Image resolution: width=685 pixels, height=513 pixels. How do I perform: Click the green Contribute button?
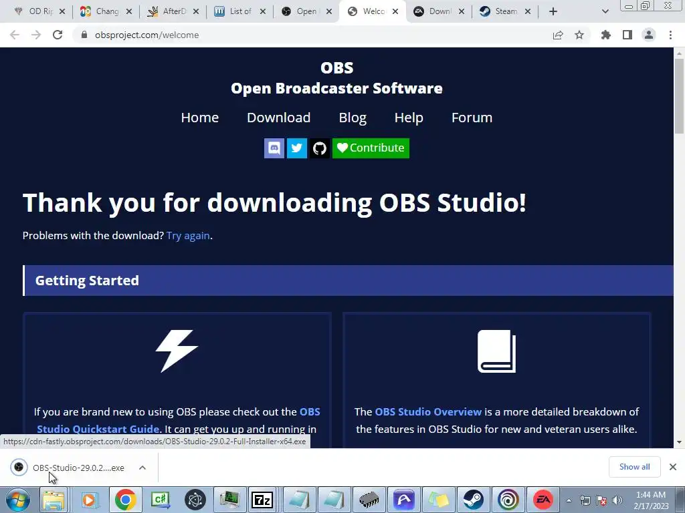[371, 148]
